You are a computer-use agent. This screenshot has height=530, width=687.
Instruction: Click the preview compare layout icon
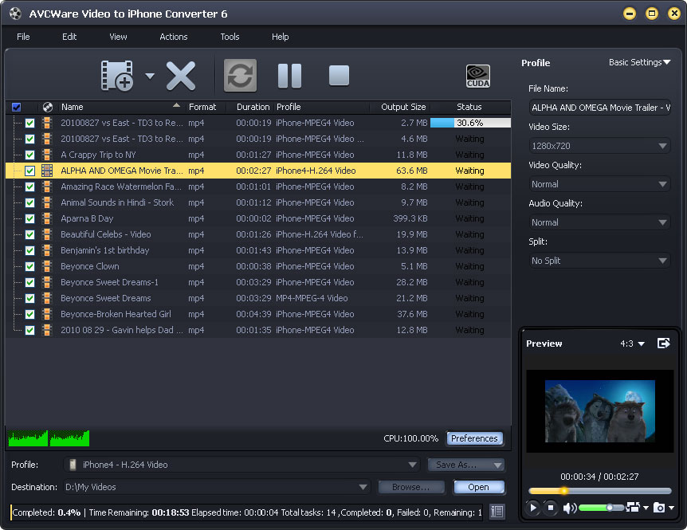pyautogui.click(x=633, y=507)
